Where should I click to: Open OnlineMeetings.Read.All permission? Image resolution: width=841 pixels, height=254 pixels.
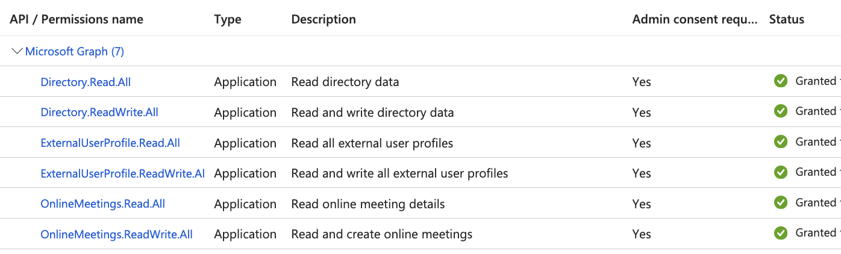tap(103, 204)
